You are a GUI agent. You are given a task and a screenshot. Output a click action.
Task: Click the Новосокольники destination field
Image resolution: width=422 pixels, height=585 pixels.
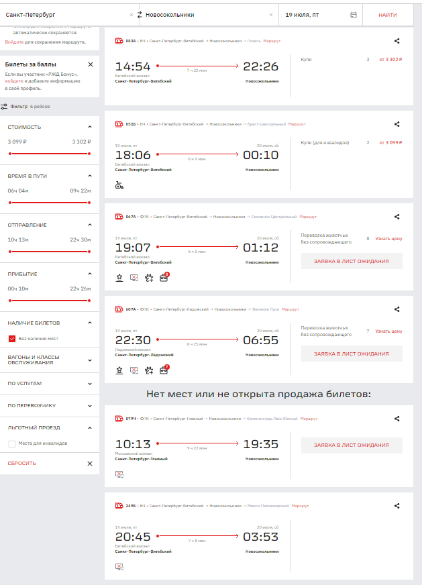(208, 15)
